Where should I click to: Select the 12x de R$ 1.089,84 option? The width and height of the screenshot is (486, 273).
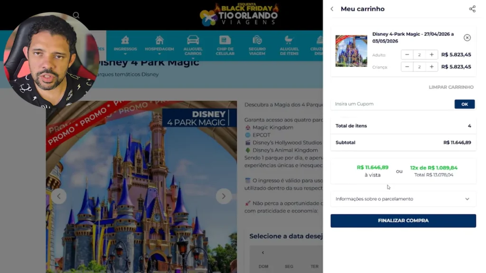pos(434,168)
